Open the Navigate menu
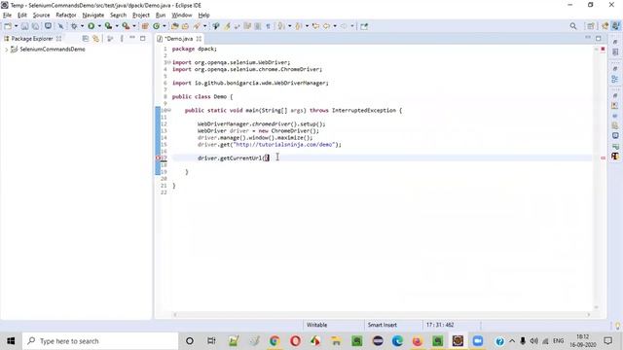 coord(93,16)
